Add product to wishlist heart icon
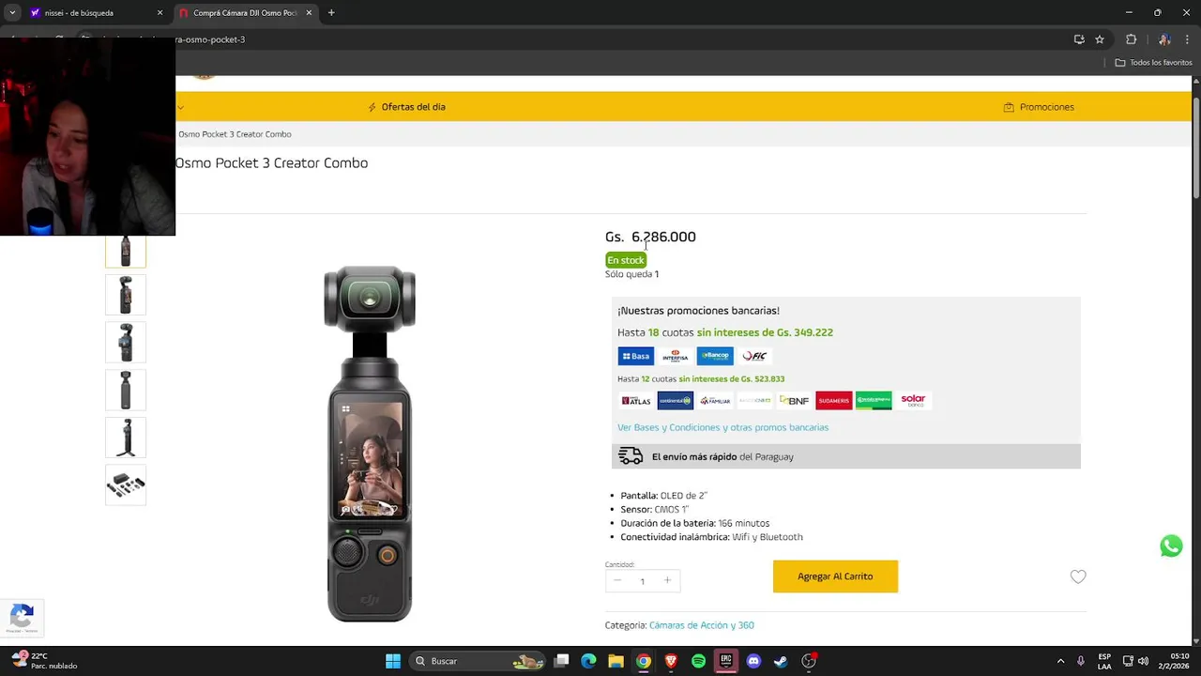The width and height of the screenshot is (1201, 676). pyautogui.click(x=1078, y=576)
